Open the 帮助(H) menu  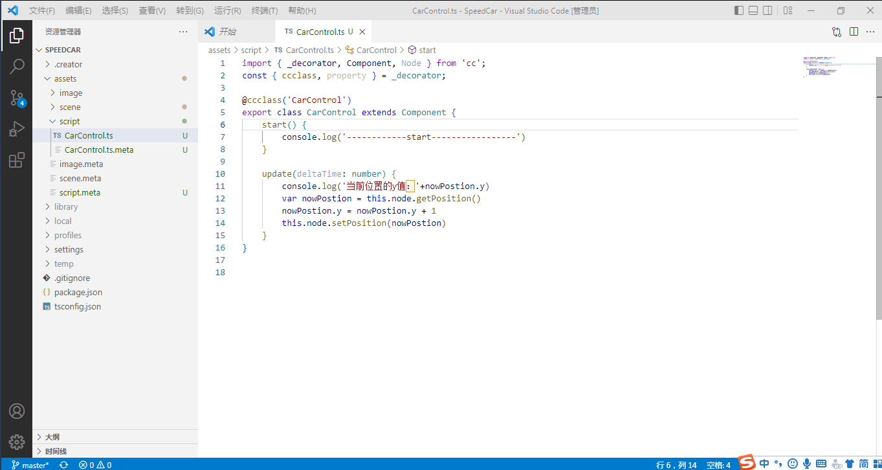point(302,11)
